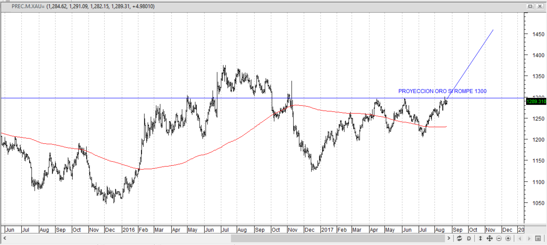Click the refresh chart icon
The image size is (547, 245).
[x=459, y=238]
